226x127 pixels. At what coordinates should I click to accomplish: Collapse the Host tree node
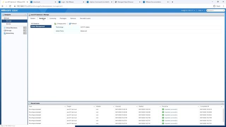(3, 18)
